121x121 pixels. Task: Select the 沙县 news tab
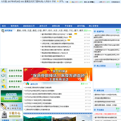pos(40,31)
